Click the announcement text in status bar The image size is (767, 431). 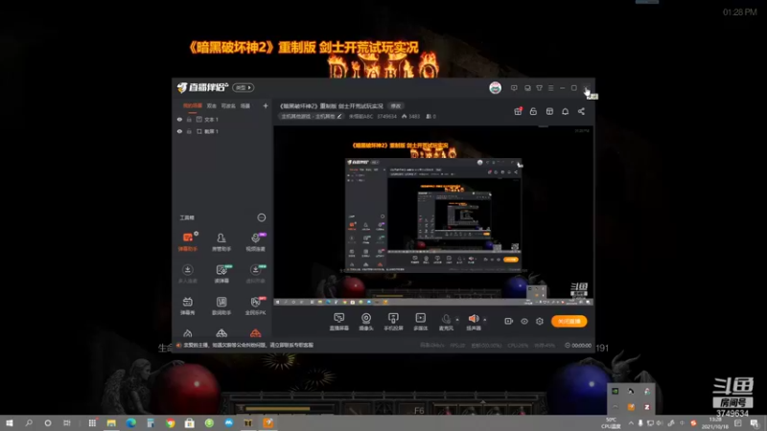click(x=248, y=345)
